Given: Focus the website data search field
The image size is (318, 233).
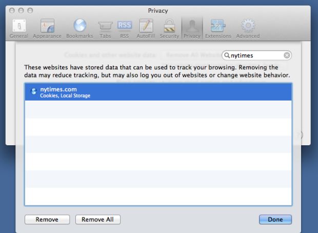Looking at the screenshot, I should click(256, 55).
